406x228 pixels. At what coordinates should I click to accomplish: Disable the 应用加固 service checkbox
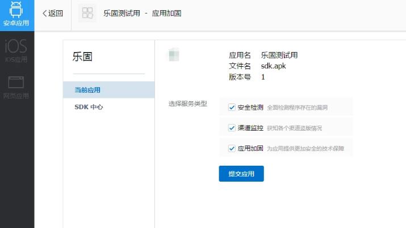(x=232, y=149)
